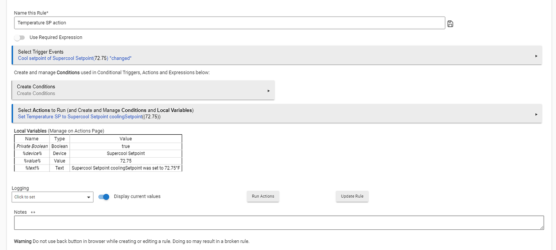The width and height of the screenshot is (556, 250).
Task: Open the Cool setpoint changed trigger link
Action: [75, 58]
